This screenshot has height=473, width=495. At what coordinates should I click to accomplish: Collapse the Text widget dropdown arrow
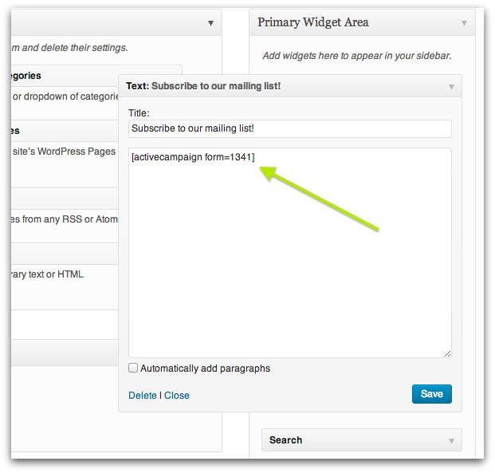pyautogui.click(x=451, y=87)
